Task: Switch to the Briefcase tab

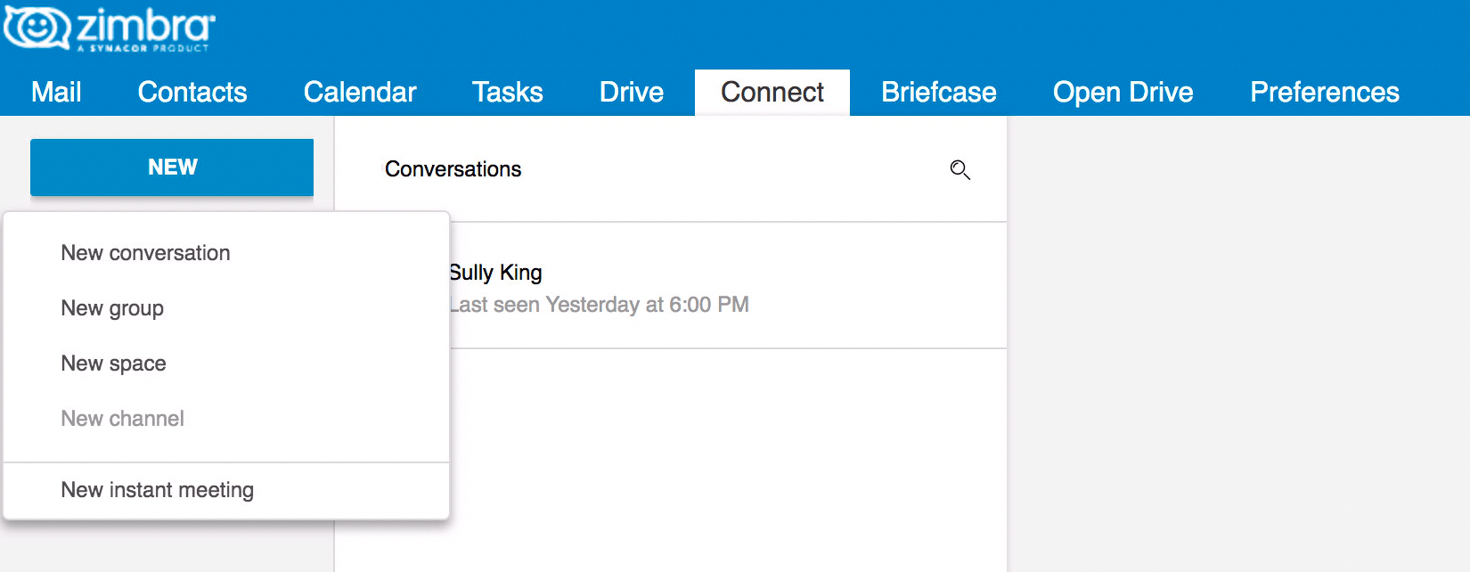Action: tap(939, 93)
